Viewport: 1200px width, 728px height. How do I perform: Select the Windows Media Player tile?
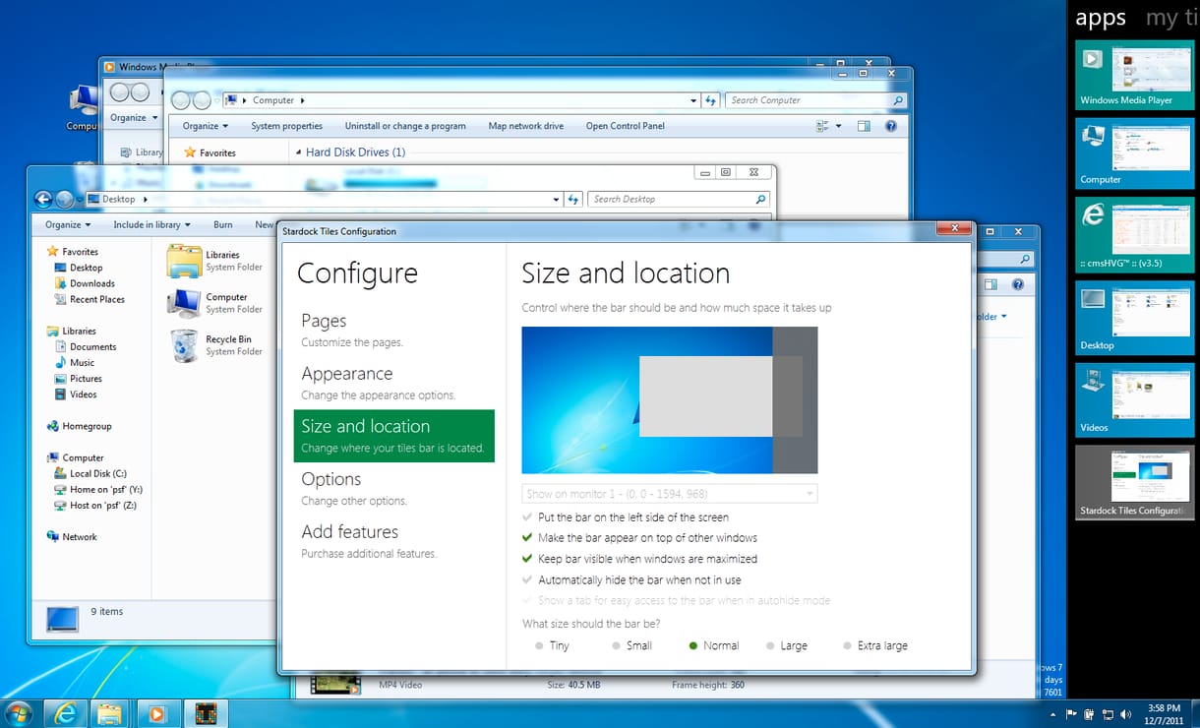tap(1134, 75)
